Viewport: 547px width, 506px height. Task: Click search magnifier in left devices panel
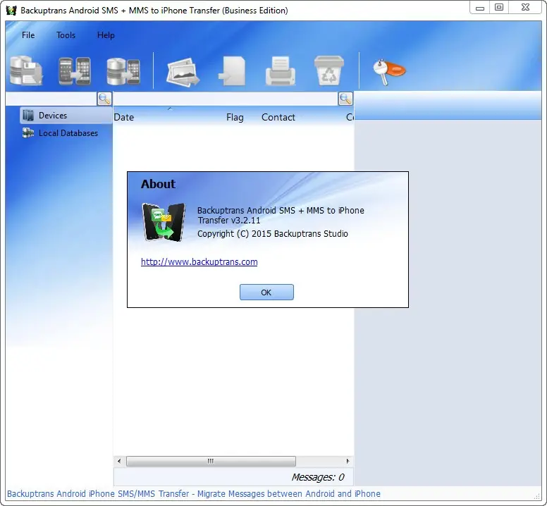coord(104,99)
